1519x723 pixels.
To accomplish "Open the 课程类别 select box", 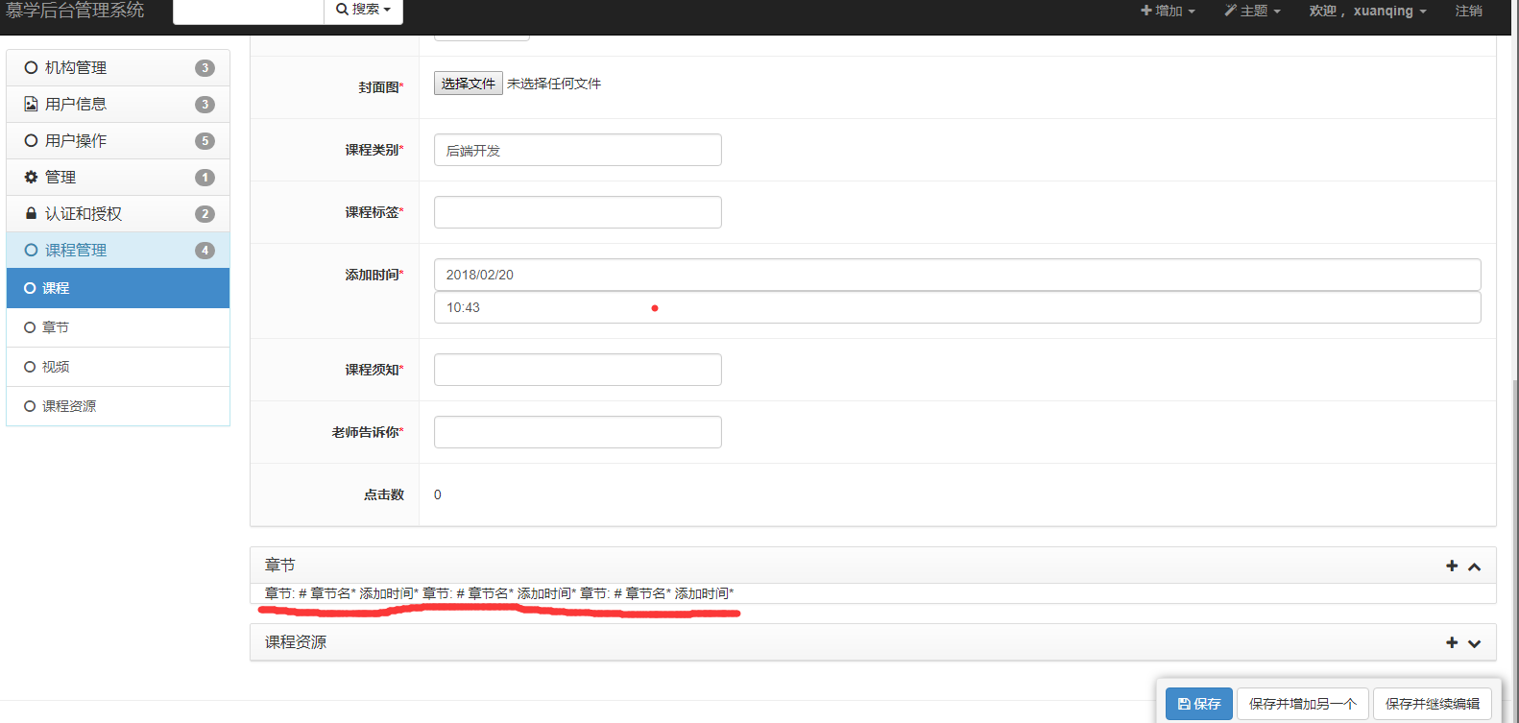I will click(578, 150).
